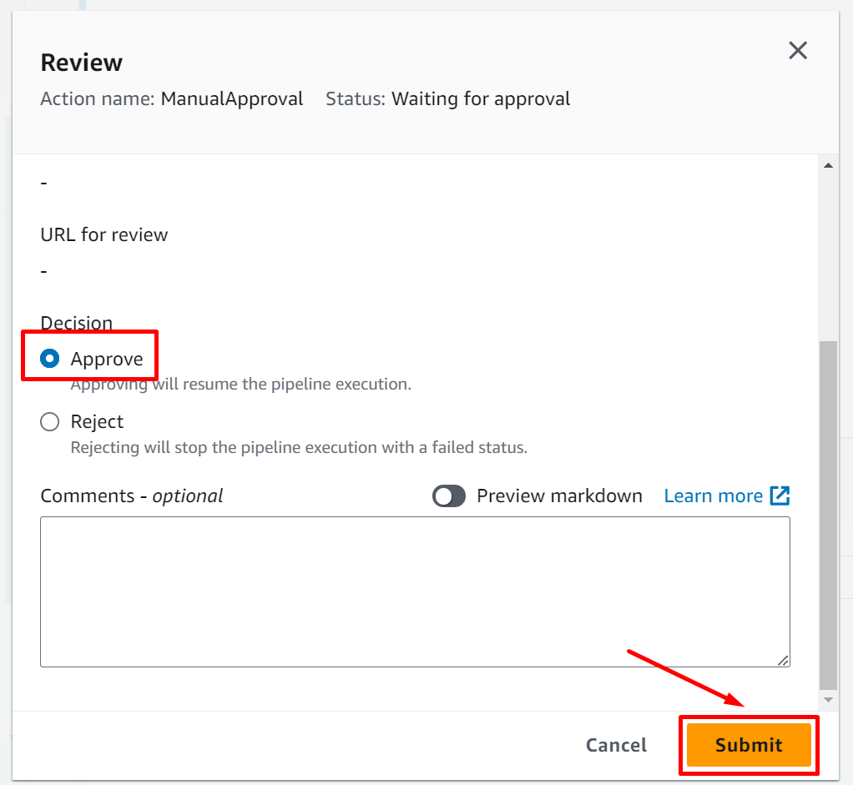This screenshot has height=785, width=853.
Task: Click the 'Approving will resume the pipeline' description
Action: (x=240, y=385)
